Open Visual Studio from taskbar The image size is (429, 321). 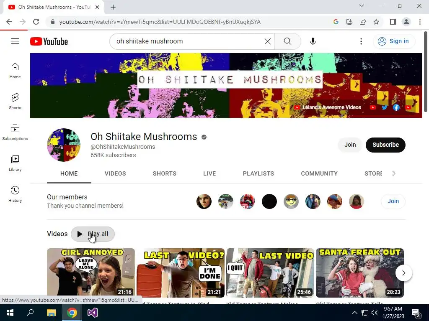93,313
